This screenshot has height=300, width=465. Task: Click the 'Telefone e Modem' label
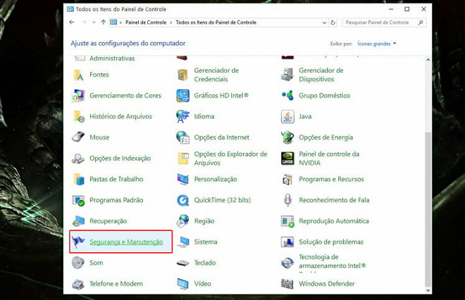116,284
